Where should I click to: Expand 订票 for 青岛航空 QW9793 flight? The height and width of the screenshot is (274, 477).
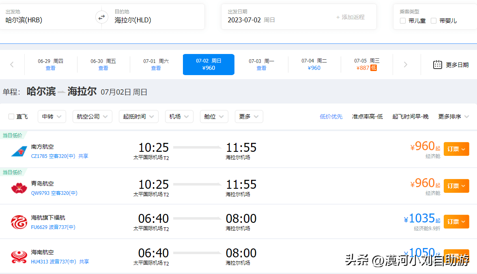[456, 186]
